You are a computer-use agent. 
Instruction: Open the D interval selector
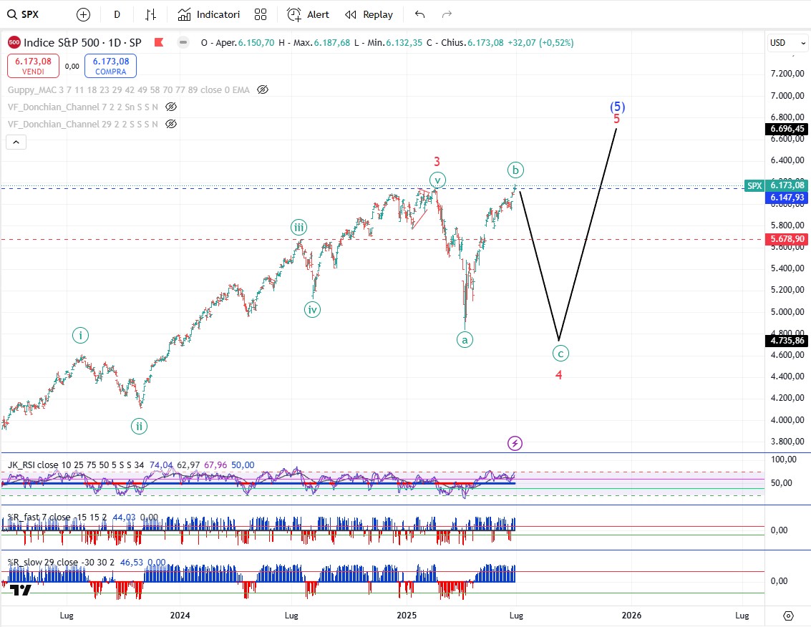(117, 14)
